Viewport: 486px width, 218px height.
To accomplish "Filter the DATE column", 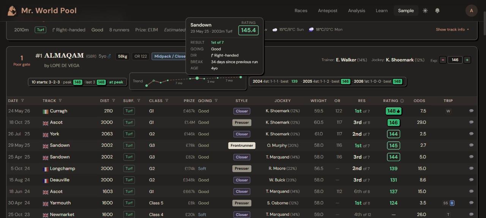I will pyautogui.click(x=22, y=101).
